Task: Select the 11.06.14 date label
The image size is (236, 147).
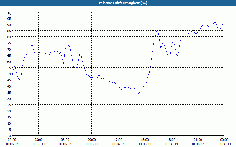Action: [x=224, y=144]
